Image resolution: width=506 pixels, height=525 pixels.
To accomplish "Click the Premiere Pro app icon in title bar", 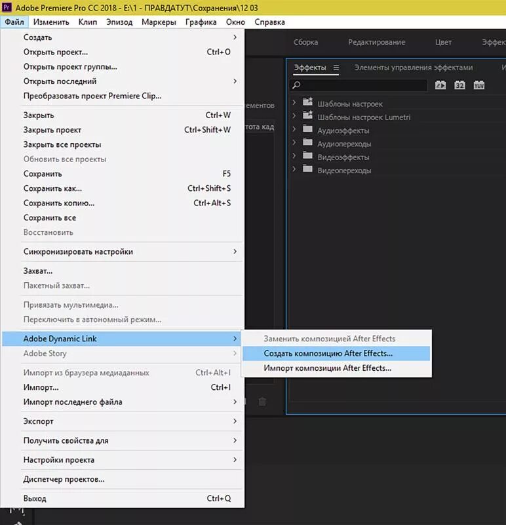I will coord(7,7).
